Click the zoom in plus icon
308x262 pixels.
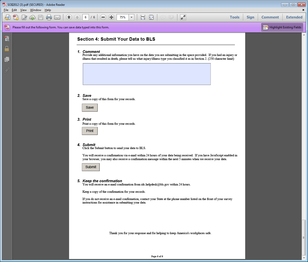click(x=111, y=17)
